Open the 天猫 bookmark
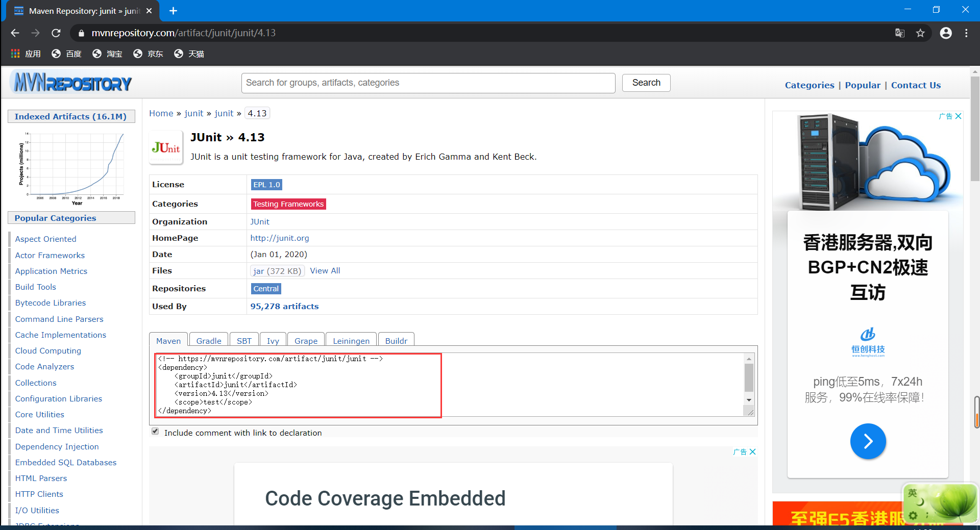980x530 pixels. (189, 54)
